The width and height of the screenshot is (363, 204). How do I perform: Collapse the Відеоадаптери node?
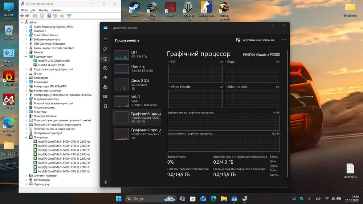pyautogui.click(x=26, y=57)
